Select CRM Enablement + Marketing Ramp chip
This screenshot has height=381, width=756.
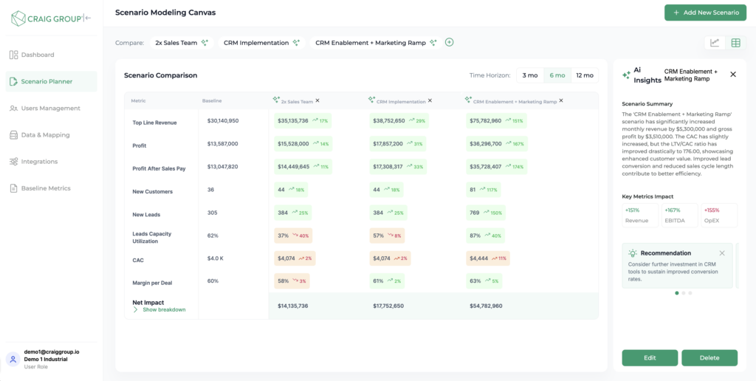pos(376,43)
